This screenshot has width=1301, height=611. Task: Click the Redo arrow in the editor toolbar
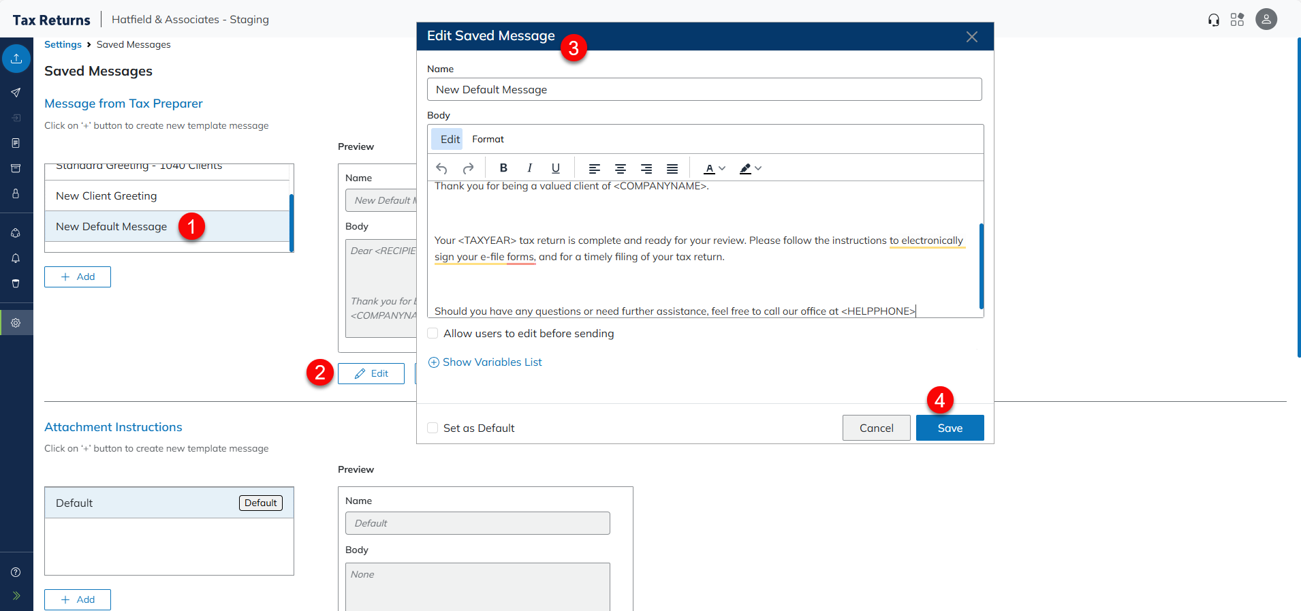(x=468, y=168)
